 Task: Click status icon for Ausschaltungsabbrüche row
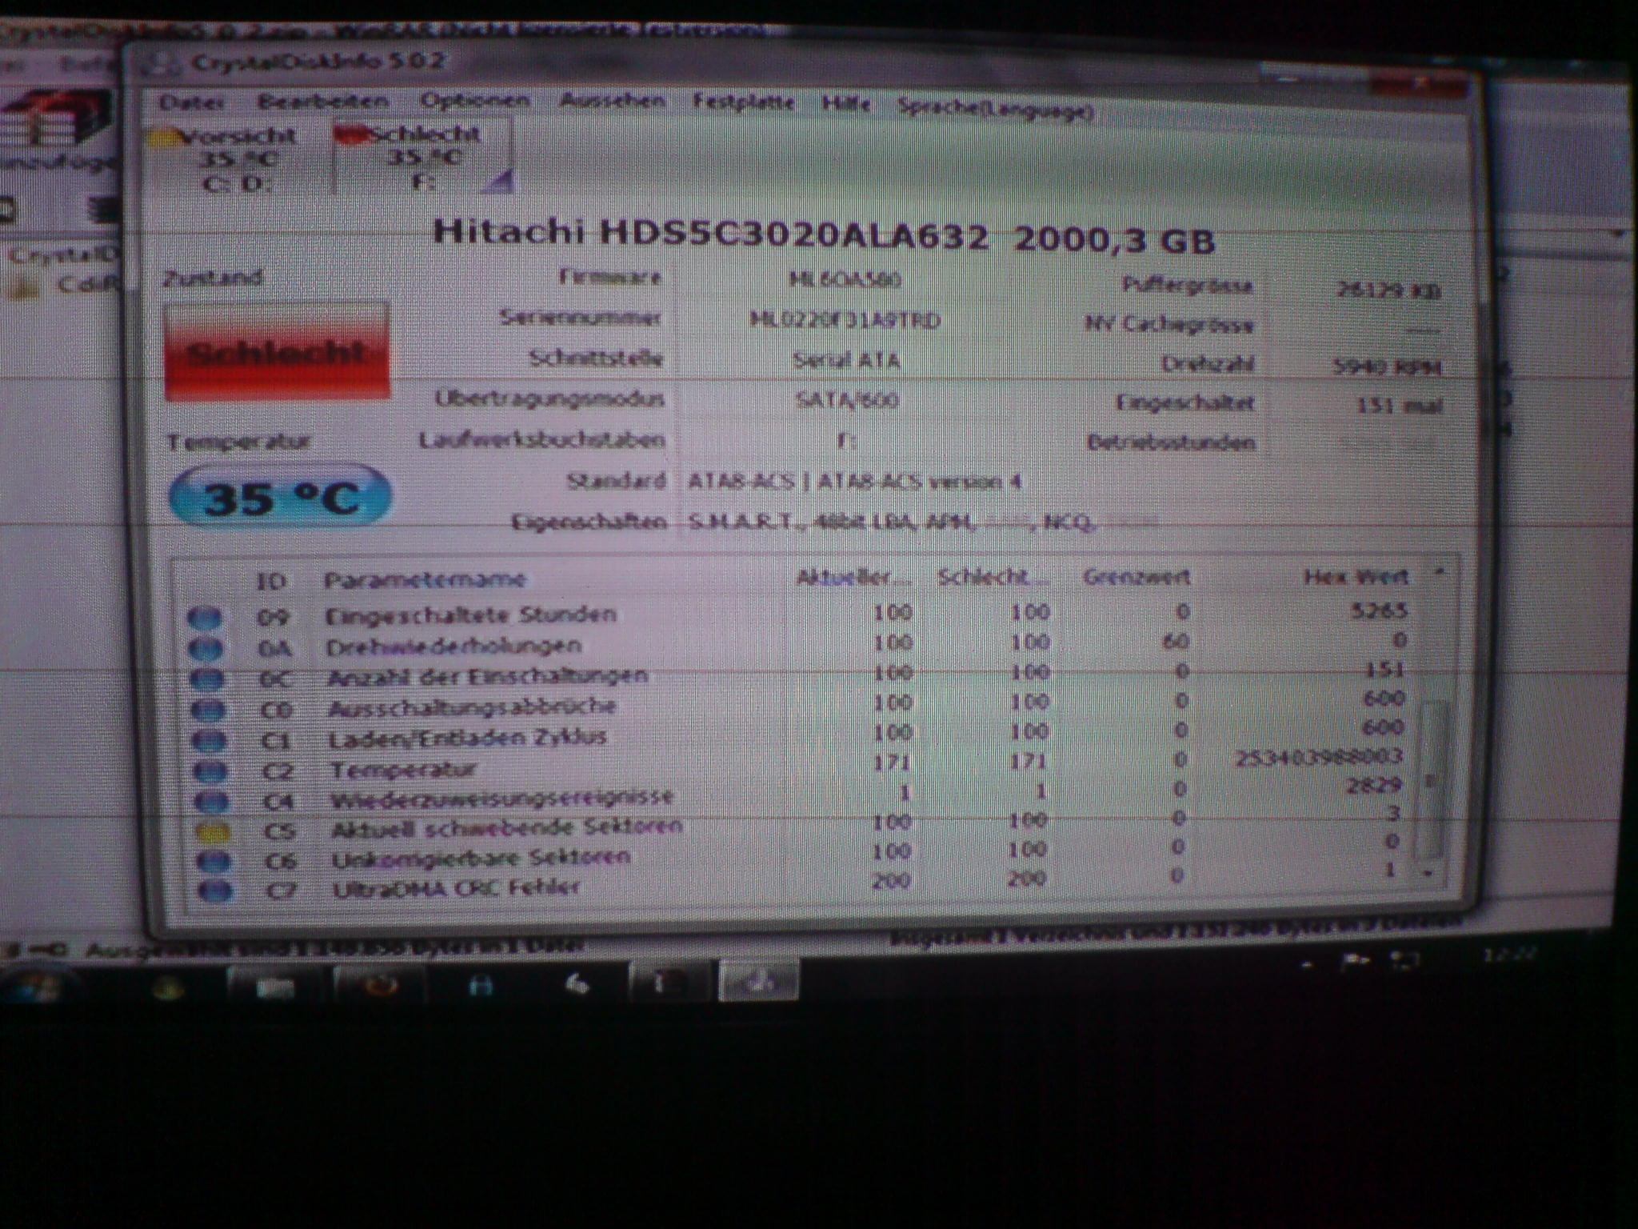pyautogui.click(x=209, y=710)
